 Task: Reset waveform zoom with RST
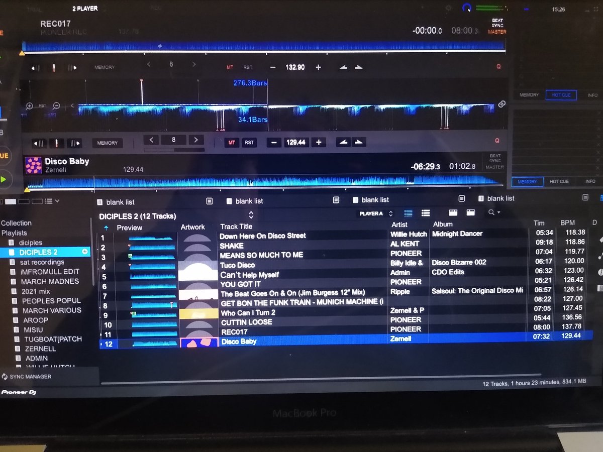tap(43, 106)
